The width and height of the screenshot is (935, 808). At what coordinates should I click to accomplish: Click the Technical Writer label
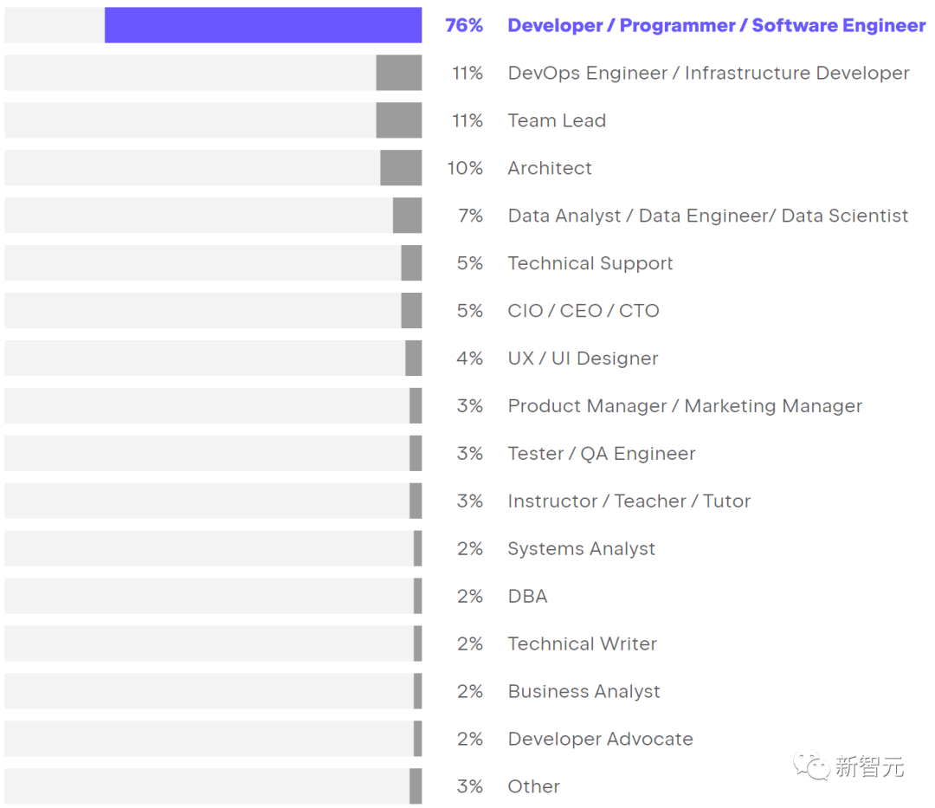pos(582,644)
